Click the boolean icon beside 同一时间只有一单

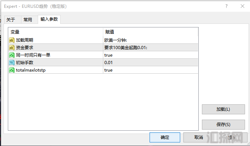click(12, 55)
